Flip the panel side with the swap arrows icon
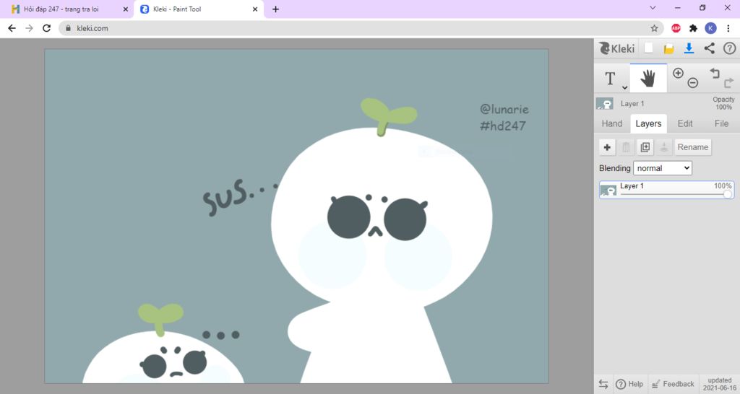Screen dimensions: 740x394 coord(603,384)
